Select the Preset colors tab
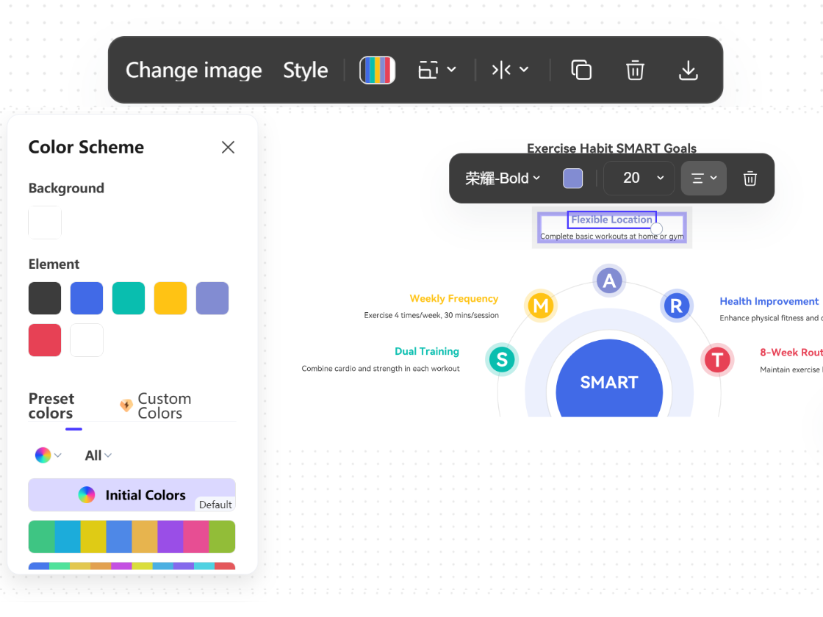The height and width of the screenshot is (617, 823). [51, 405]
